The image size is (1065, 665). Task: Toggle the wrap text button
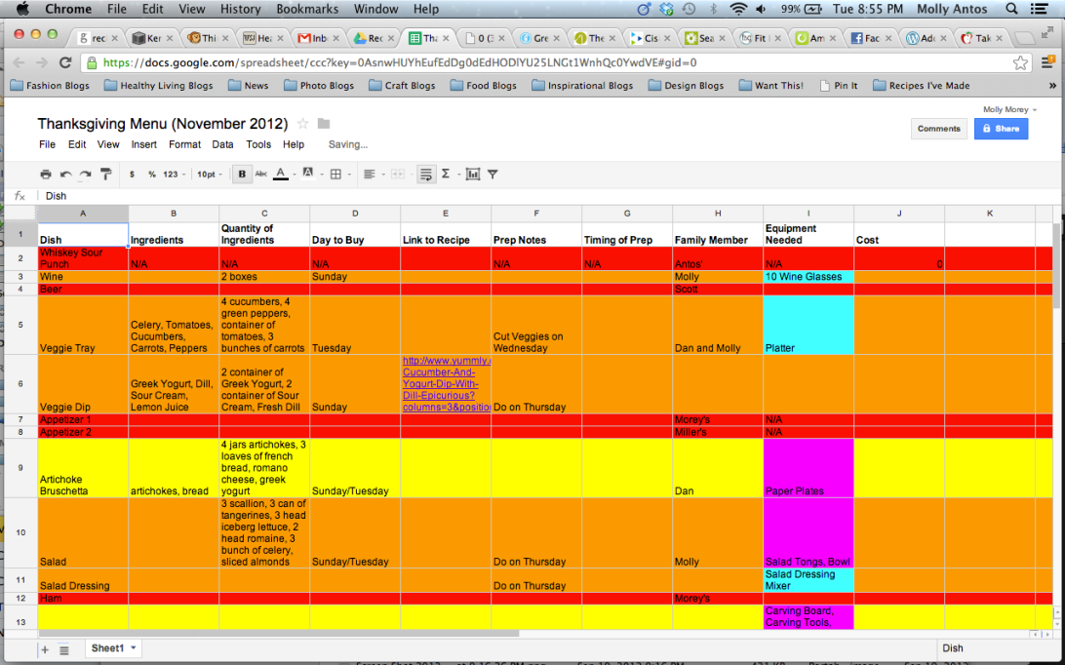click(425, 175)
